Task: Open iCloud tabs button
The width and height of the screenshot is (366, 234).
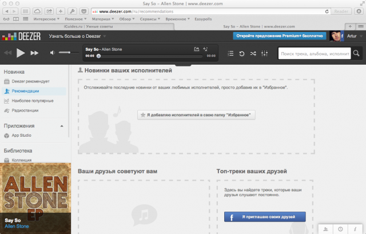Action: click(37, 11)
